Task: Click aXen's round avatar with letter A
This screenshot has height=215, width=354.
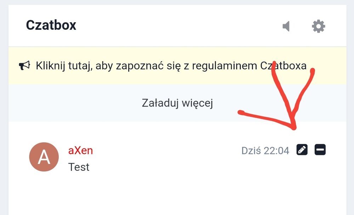Action: (x=44, y=157)
